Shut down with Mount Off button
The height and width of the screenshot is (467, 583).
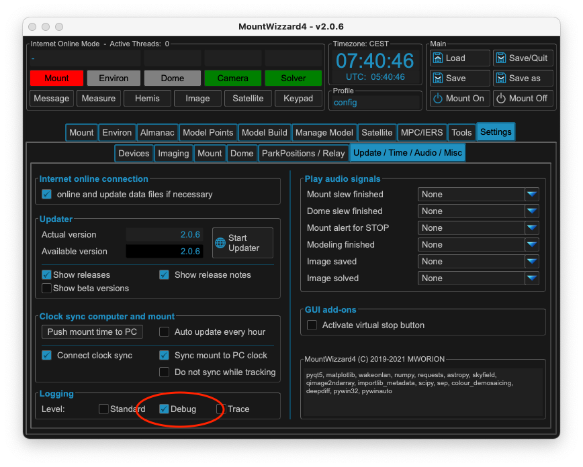pyautogui.click(x=523, y=99)
